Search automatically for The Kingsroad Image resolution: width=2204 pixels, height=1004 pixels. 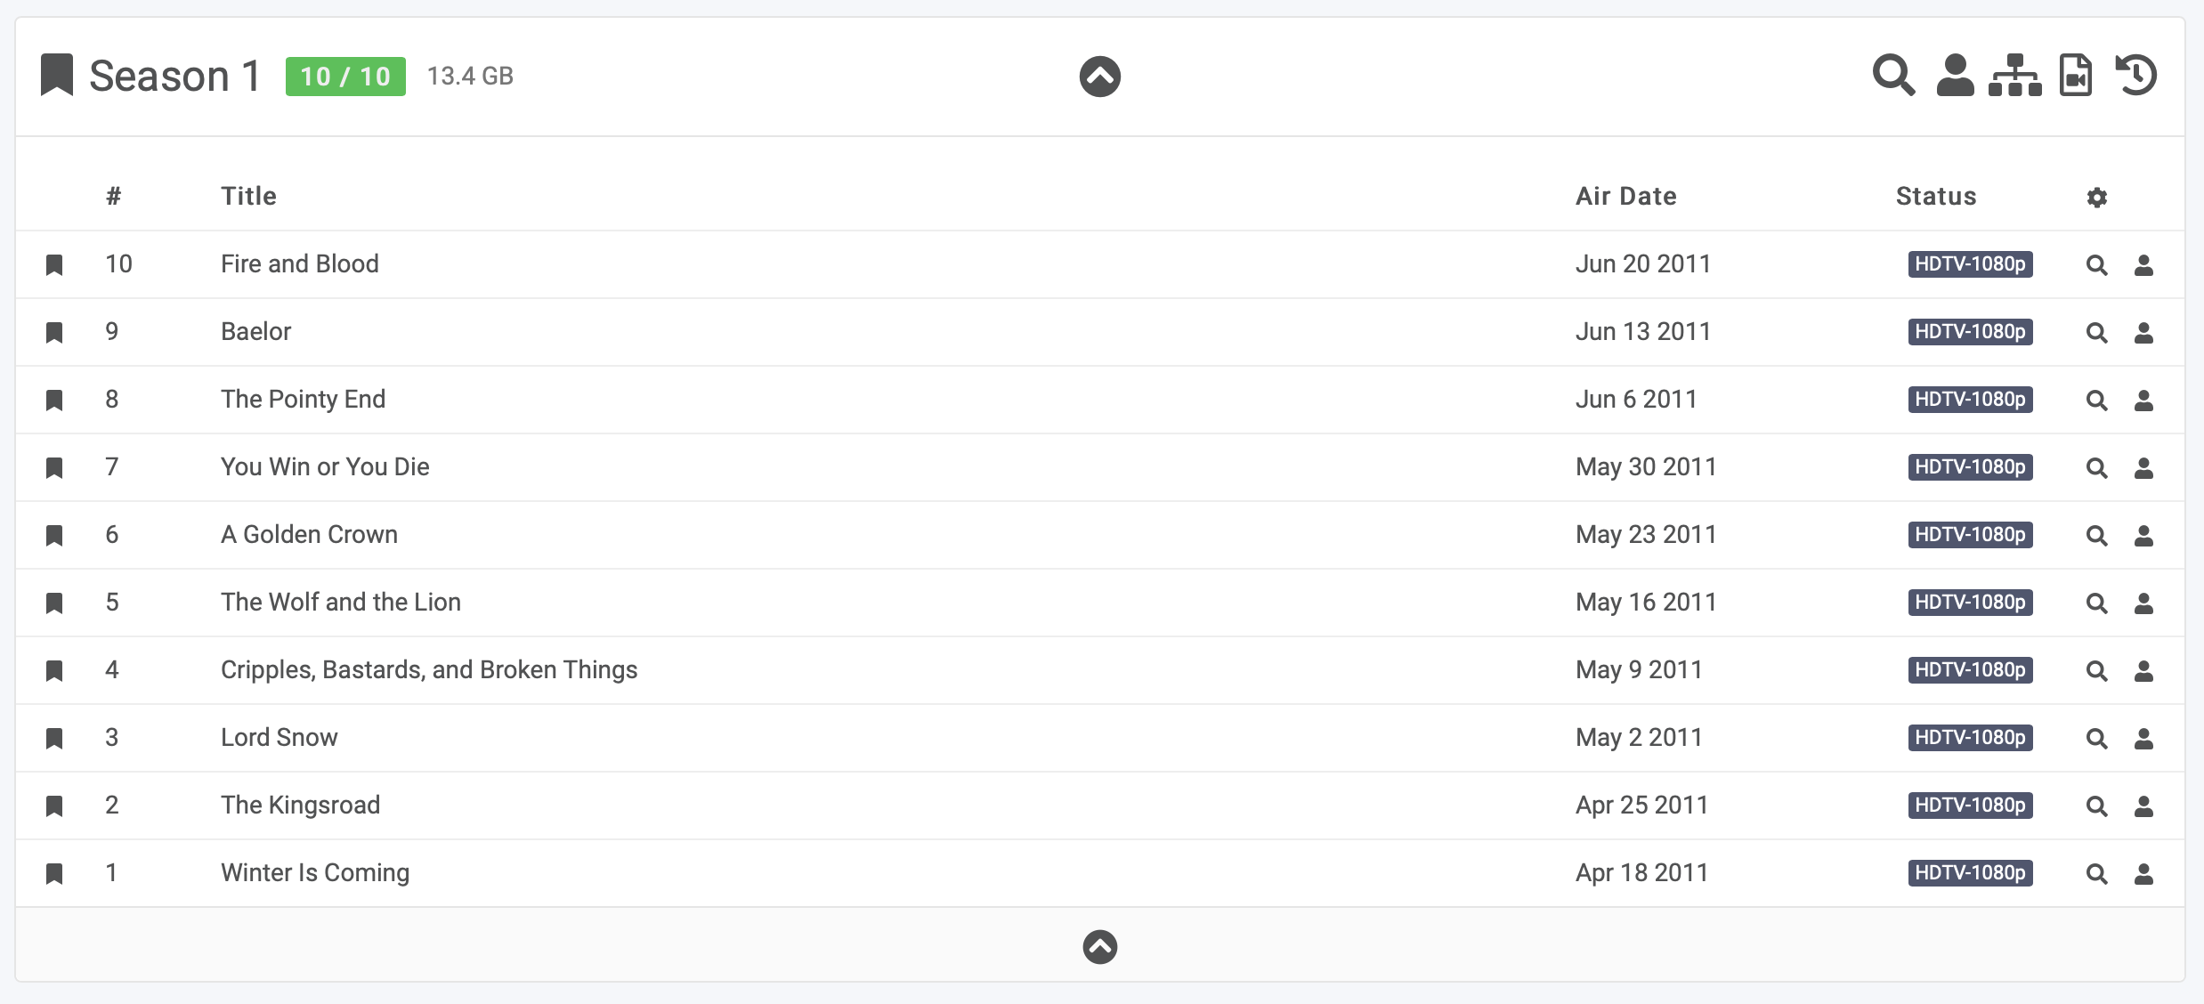click(x=2097, y=806)
